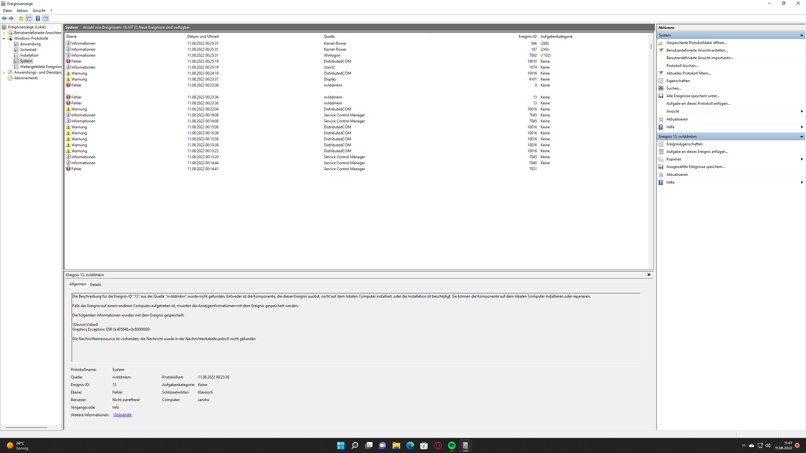Open Suchen via the binoculars icon

(661, 88)
